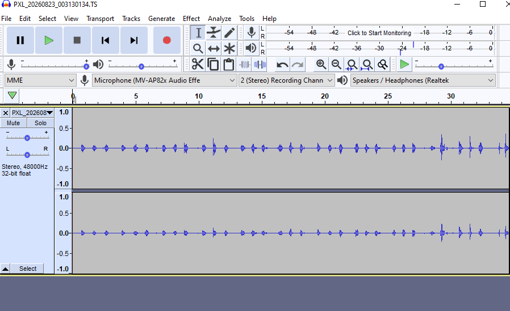The image size is (510, 311).
Task: Collapse the track with the up-arrow button
Action: (5, 269)
